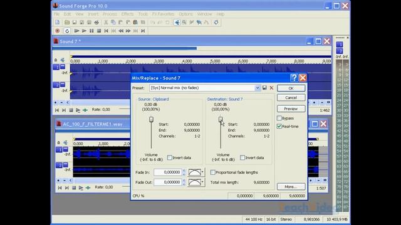This screenshot has width=401, height=225.
Task: Click 'Rate: 0,00' in Sound 7 window
Action: (101, 109)
